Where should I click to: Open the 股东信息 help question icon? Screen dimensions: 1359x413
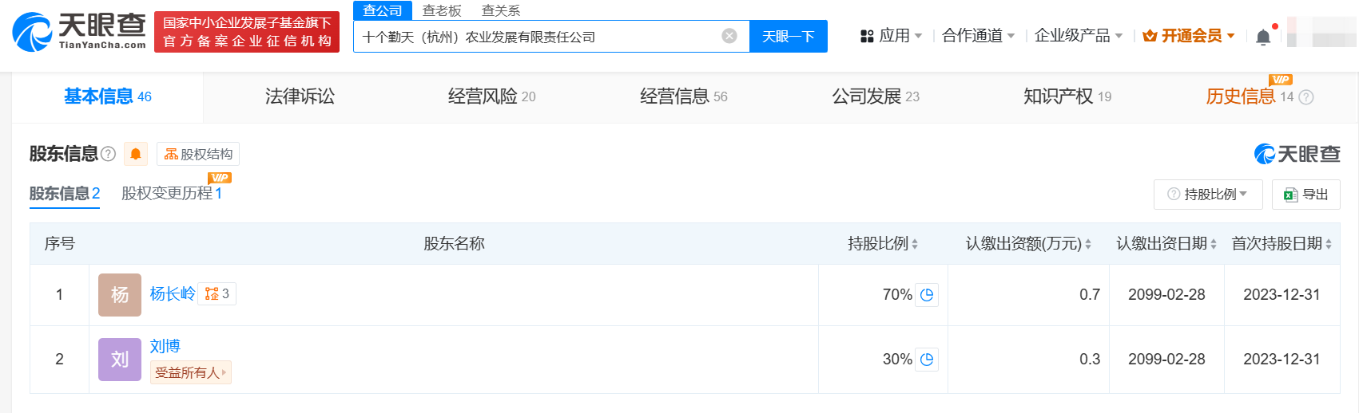coord(109,154)
